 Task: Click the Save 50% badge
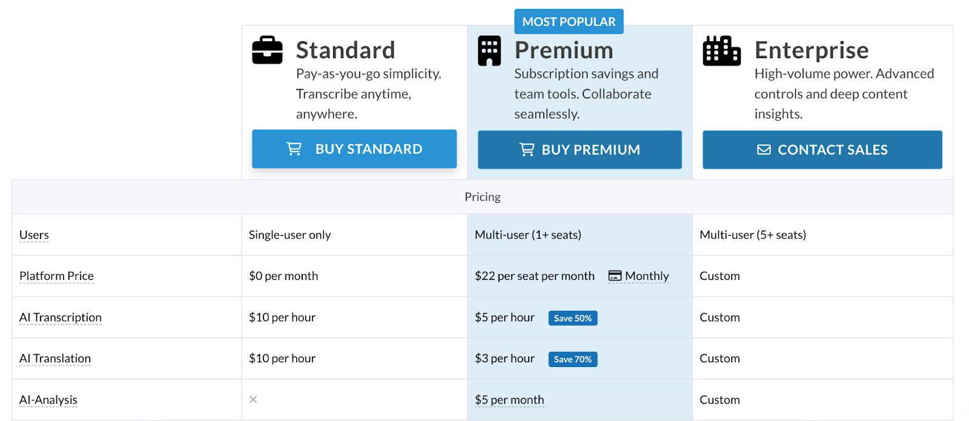[x=573, y=318]
